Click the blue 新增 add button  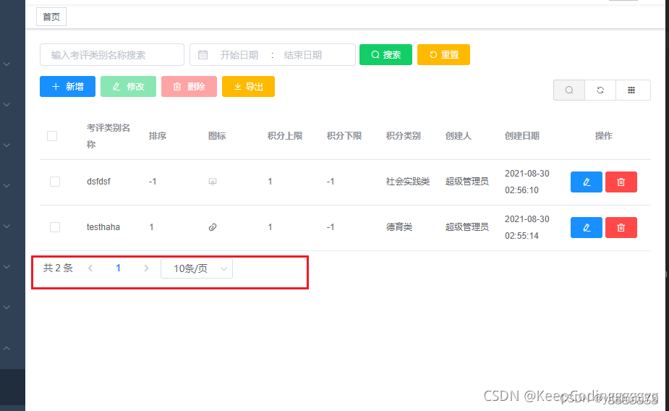[x=67, y=87]
